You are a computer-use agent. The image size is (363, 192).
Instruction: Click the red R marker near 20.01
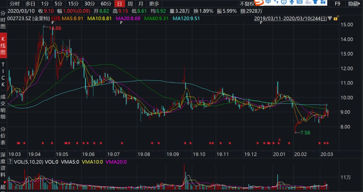pyautogui.click(x=279, y=139)
